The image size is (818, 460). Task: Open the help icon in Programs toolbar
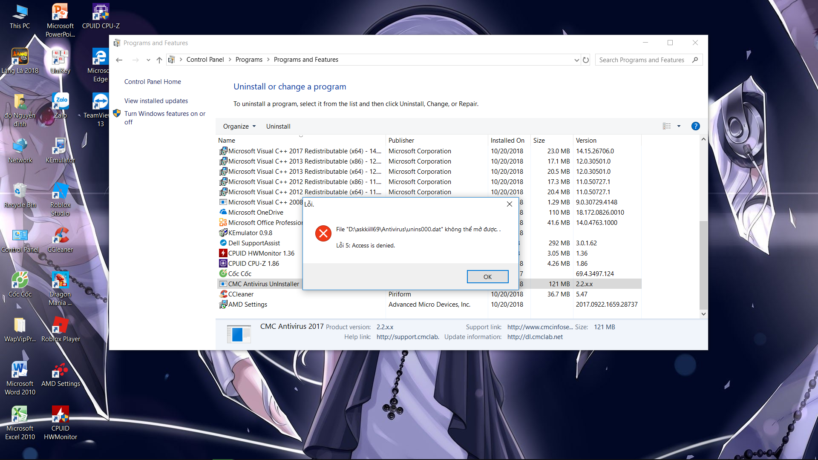695,126
